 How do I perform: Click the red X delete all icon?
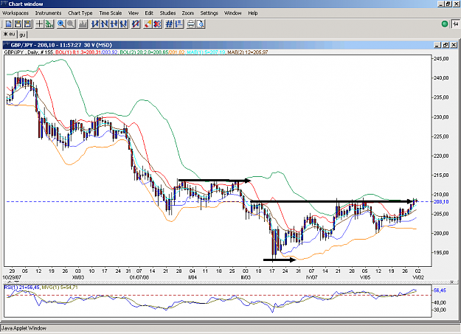pyautogui.click(x=157, y=24)
